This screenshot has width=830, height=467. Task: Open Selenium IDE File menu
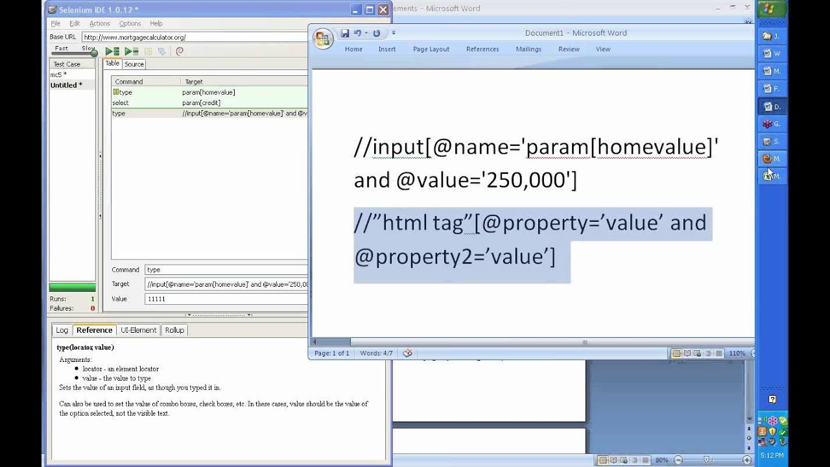pyautogui.click(x=56, y=23)
